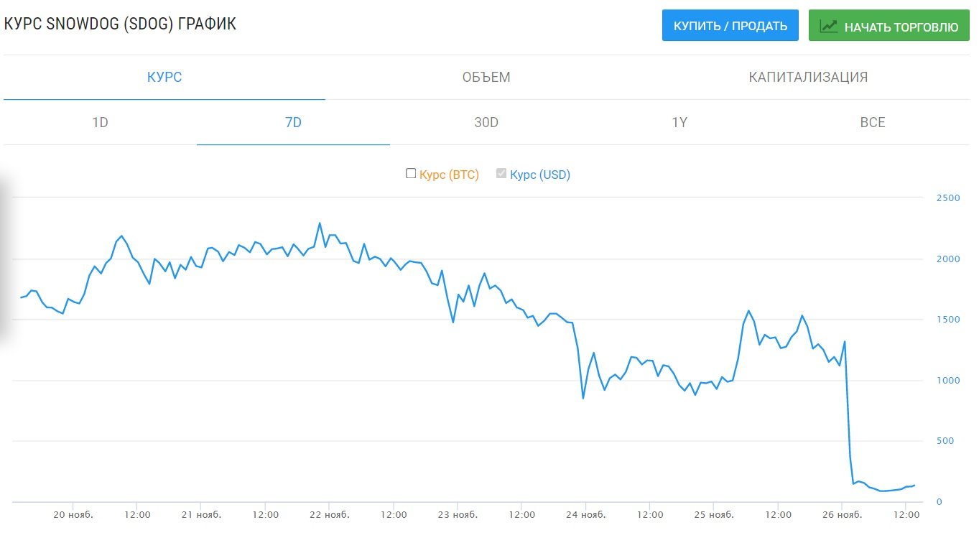Click the chart icon in Начать торговлю button
Screen dimensions: 979x538
(x=829, y=27)
